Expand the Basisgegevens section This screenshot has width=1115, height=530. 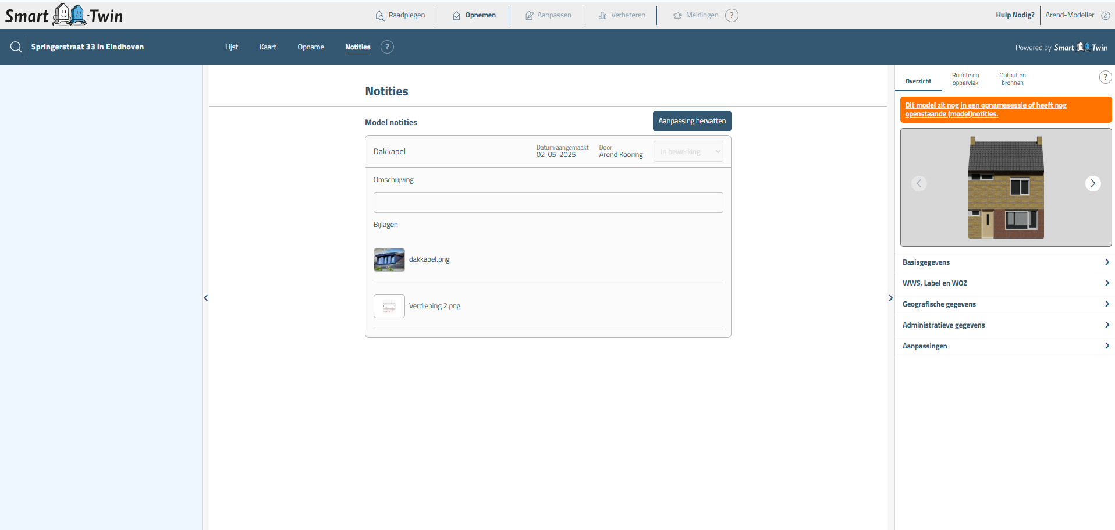1004,262
